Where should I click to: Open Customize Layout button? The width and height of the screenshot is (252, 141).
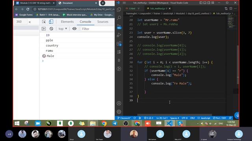213,3
